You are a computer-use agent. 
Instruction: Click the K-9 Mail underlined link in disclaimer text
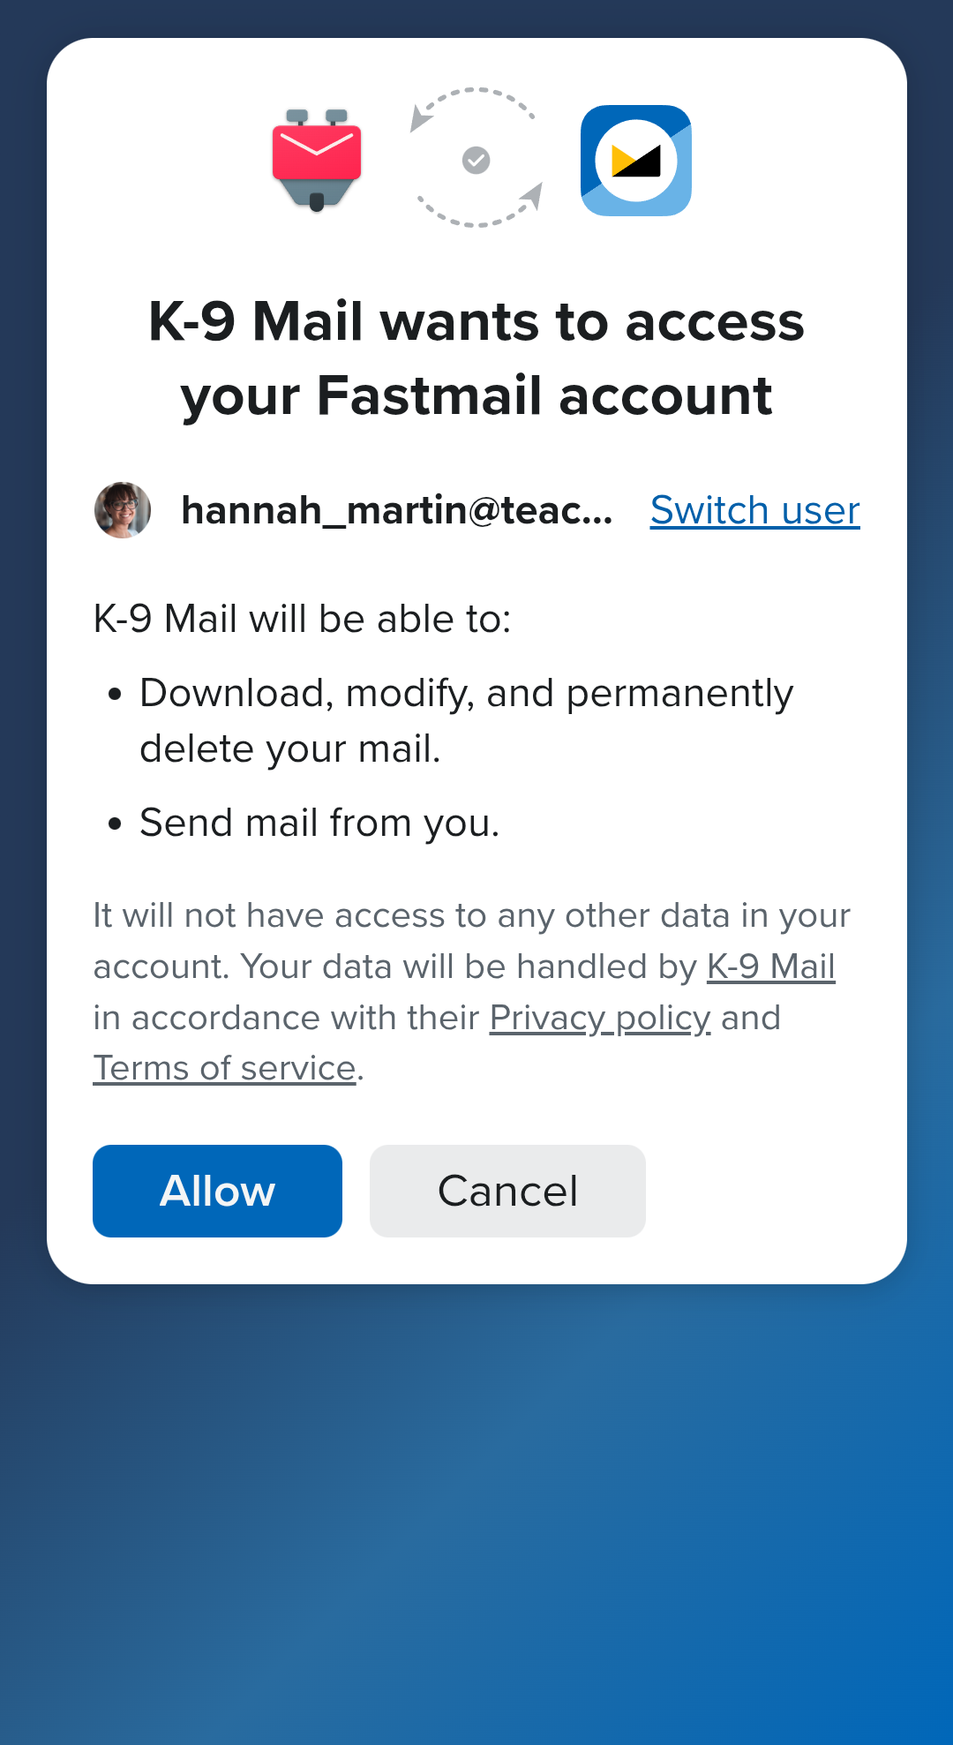770,966
